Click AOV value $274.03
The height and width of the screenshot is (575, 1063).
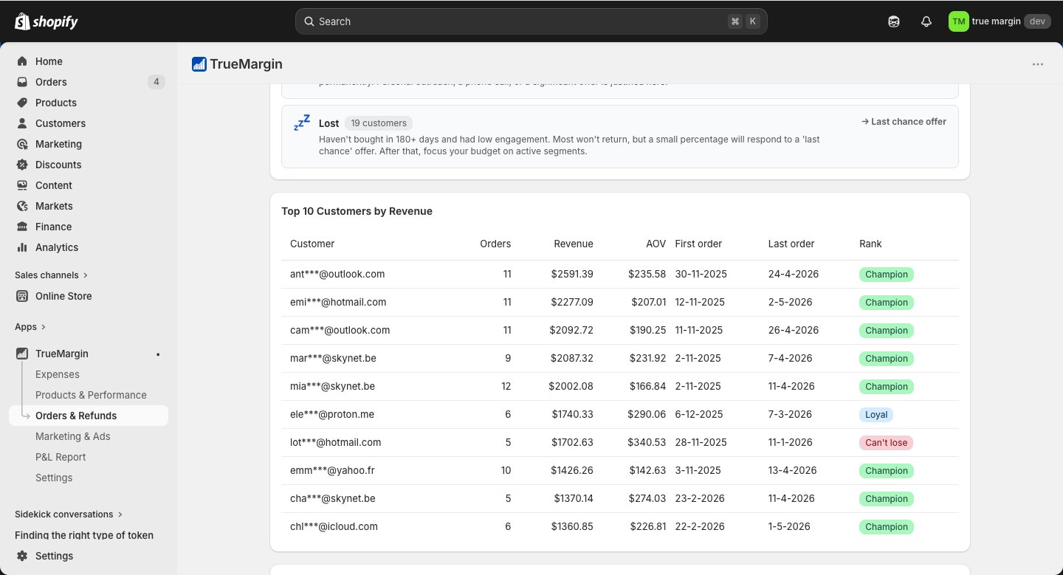tap(647, 498)
